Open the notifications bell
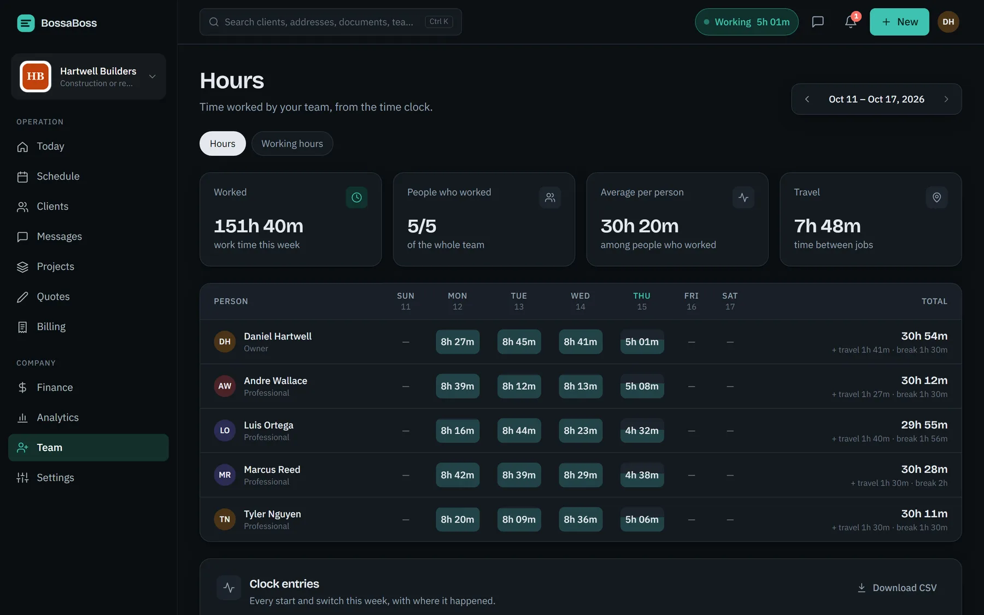Screen dimensions: 984x615 (851, 22)
